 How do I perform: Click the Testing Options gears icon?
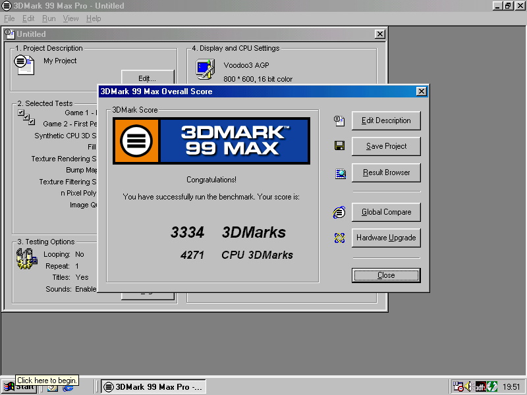(x=26, y=259)
